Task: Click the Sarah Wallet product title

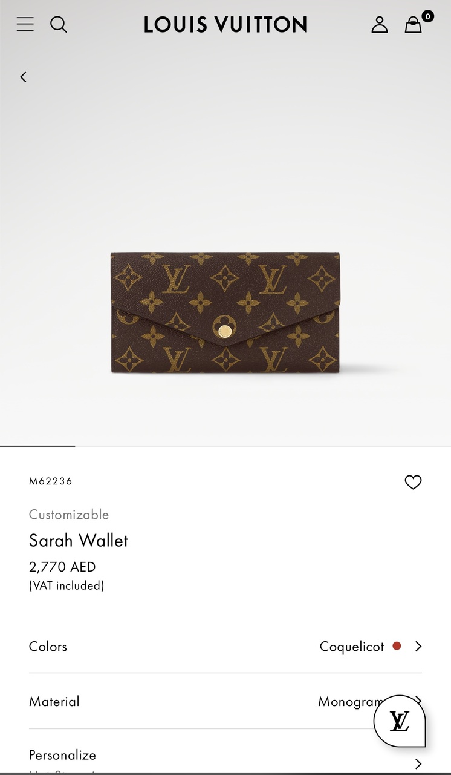Action: (79, 540)
